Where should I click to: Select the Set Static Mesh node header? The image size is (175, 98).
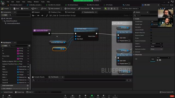86,30
